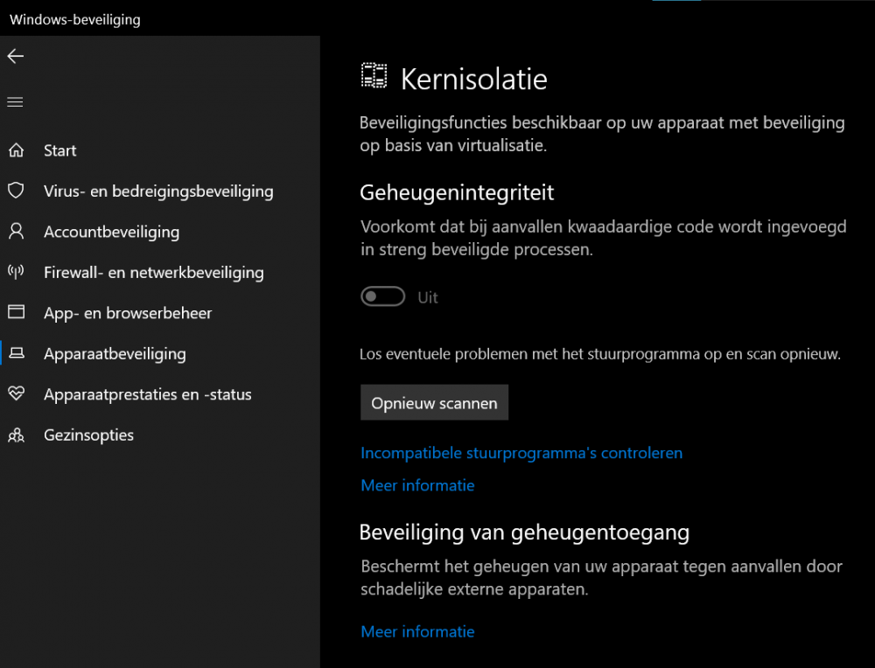Click the back arrow icon
Screen dimensions: 875x668
[x=15, y=56]
